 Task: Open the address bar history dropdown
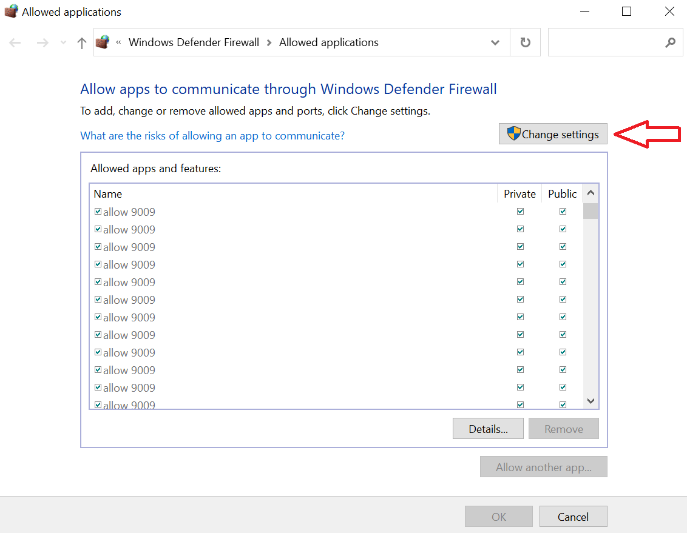[495, 42]
